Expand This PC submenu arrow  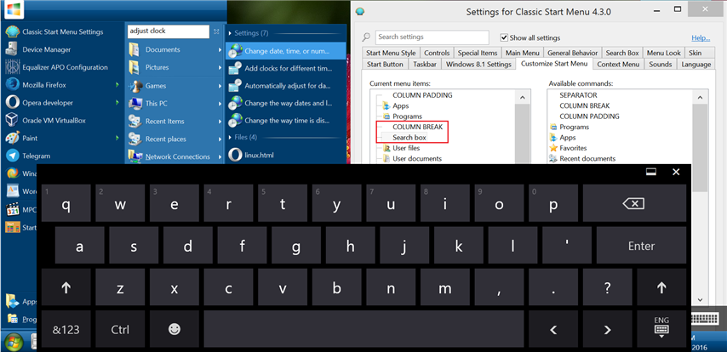click(x=220, y=103)
